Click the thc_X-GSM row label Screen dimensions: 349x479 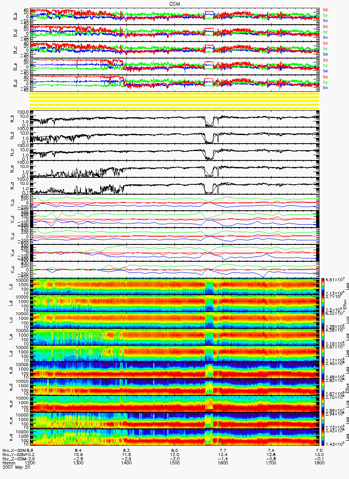(x=14, y=450)
